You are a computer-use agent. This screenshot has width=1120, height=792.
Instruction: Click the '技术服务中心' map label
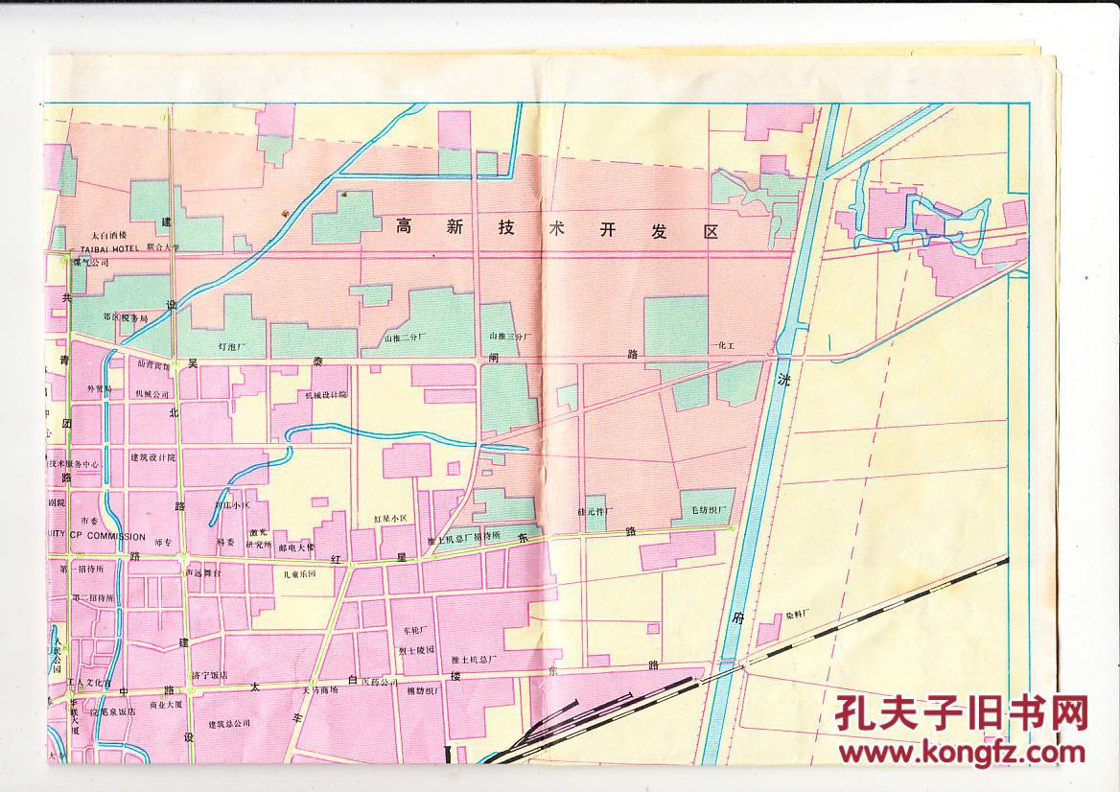[x=73, y=464]
